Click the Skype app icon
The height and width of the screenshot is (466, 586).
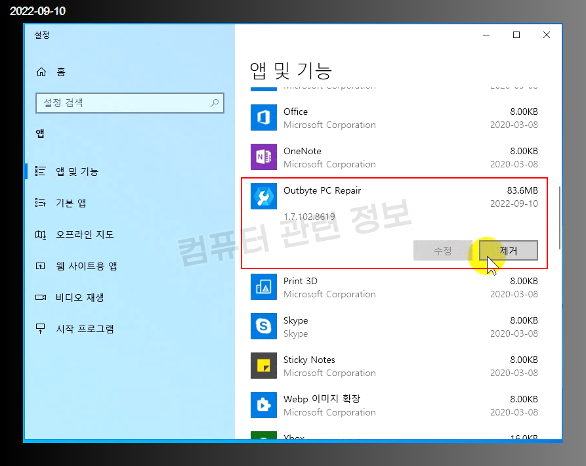(264, 326)
